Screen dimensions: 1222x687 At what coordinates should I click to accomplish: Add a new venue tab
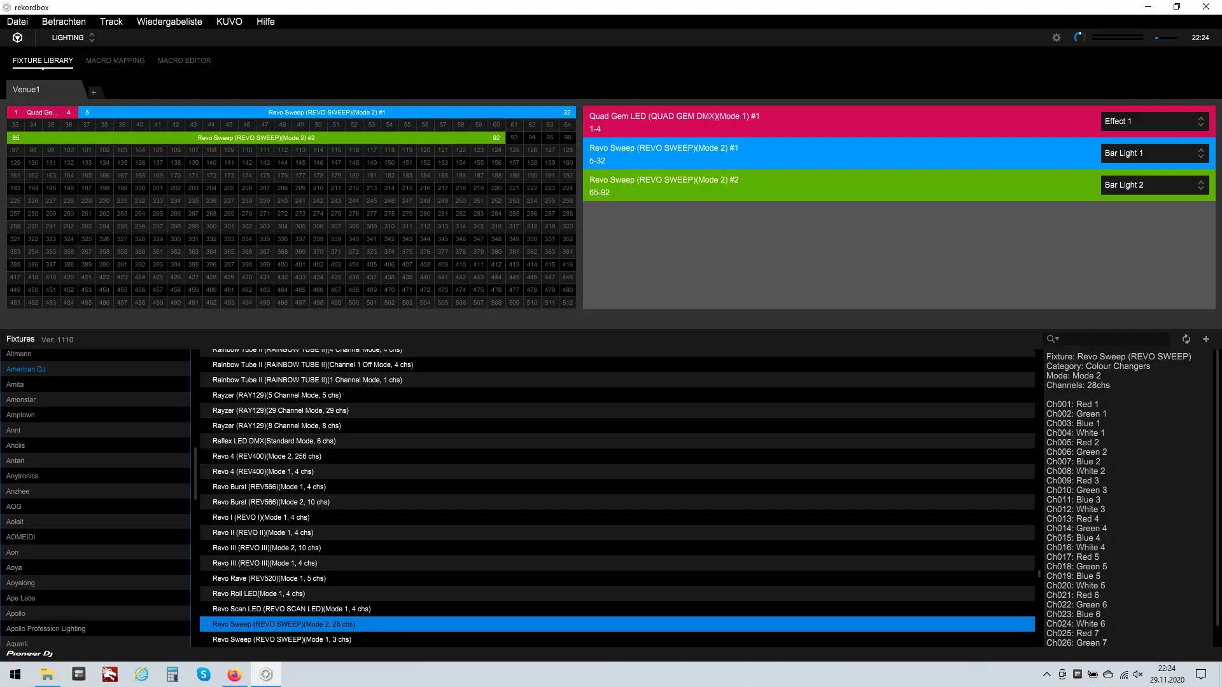point(94,93)
